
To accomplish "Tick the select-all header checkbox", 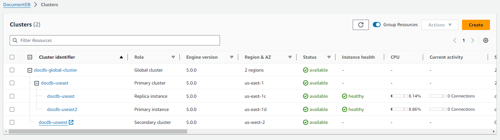I will [12, 57].
